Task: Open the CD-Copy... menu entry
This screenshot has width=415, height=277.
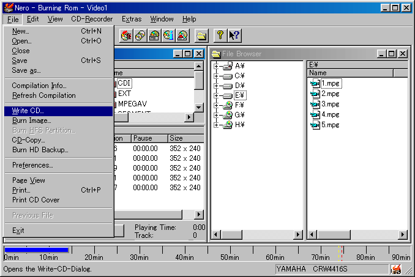Action: (x=59, y=140)
